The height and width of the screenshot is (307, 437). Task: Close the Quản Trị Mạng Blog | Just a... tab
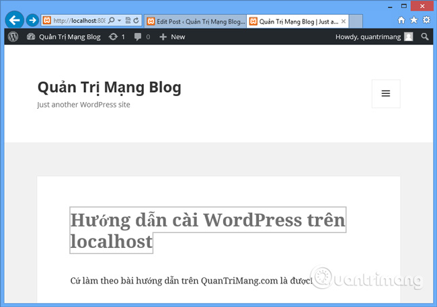coord(344,21)
